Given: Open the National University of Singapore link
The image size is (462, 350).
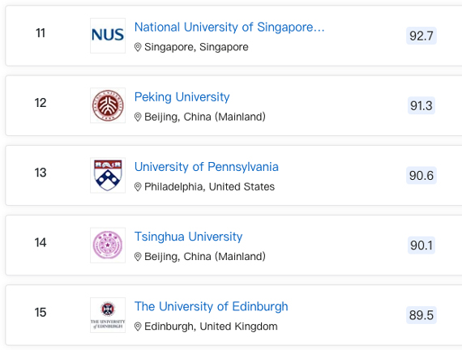Looking at the screenshot, I should tap(229, 27).
